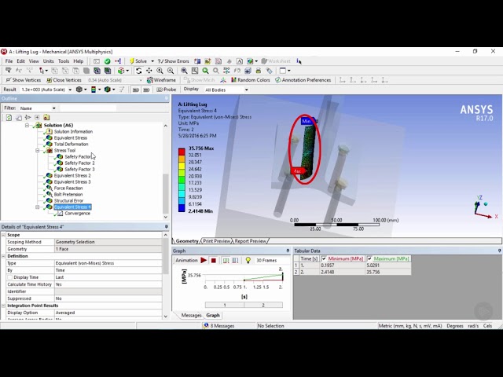Click the Print image icon
Viewport: 503px width, 377px height.
pos(259,71)
